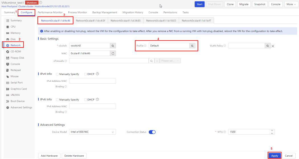Switch to Performance Monitor tab
The width and height of the screenshot is (299, 159).
[x=50, y=13]
